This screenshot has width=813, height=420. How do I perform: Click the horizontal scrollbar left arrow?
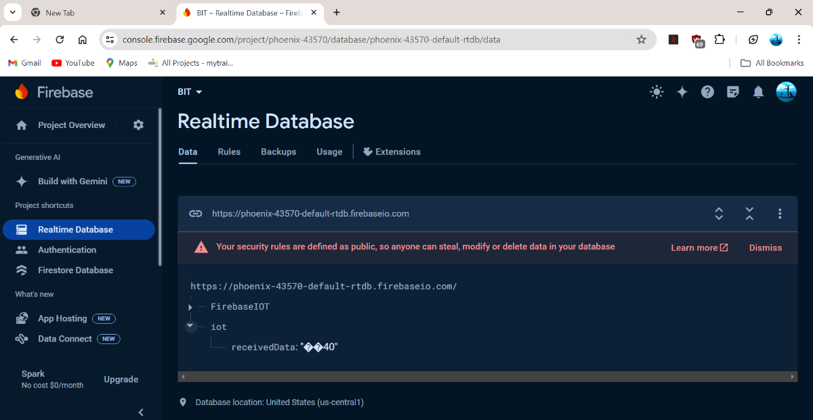click(183, 377)
